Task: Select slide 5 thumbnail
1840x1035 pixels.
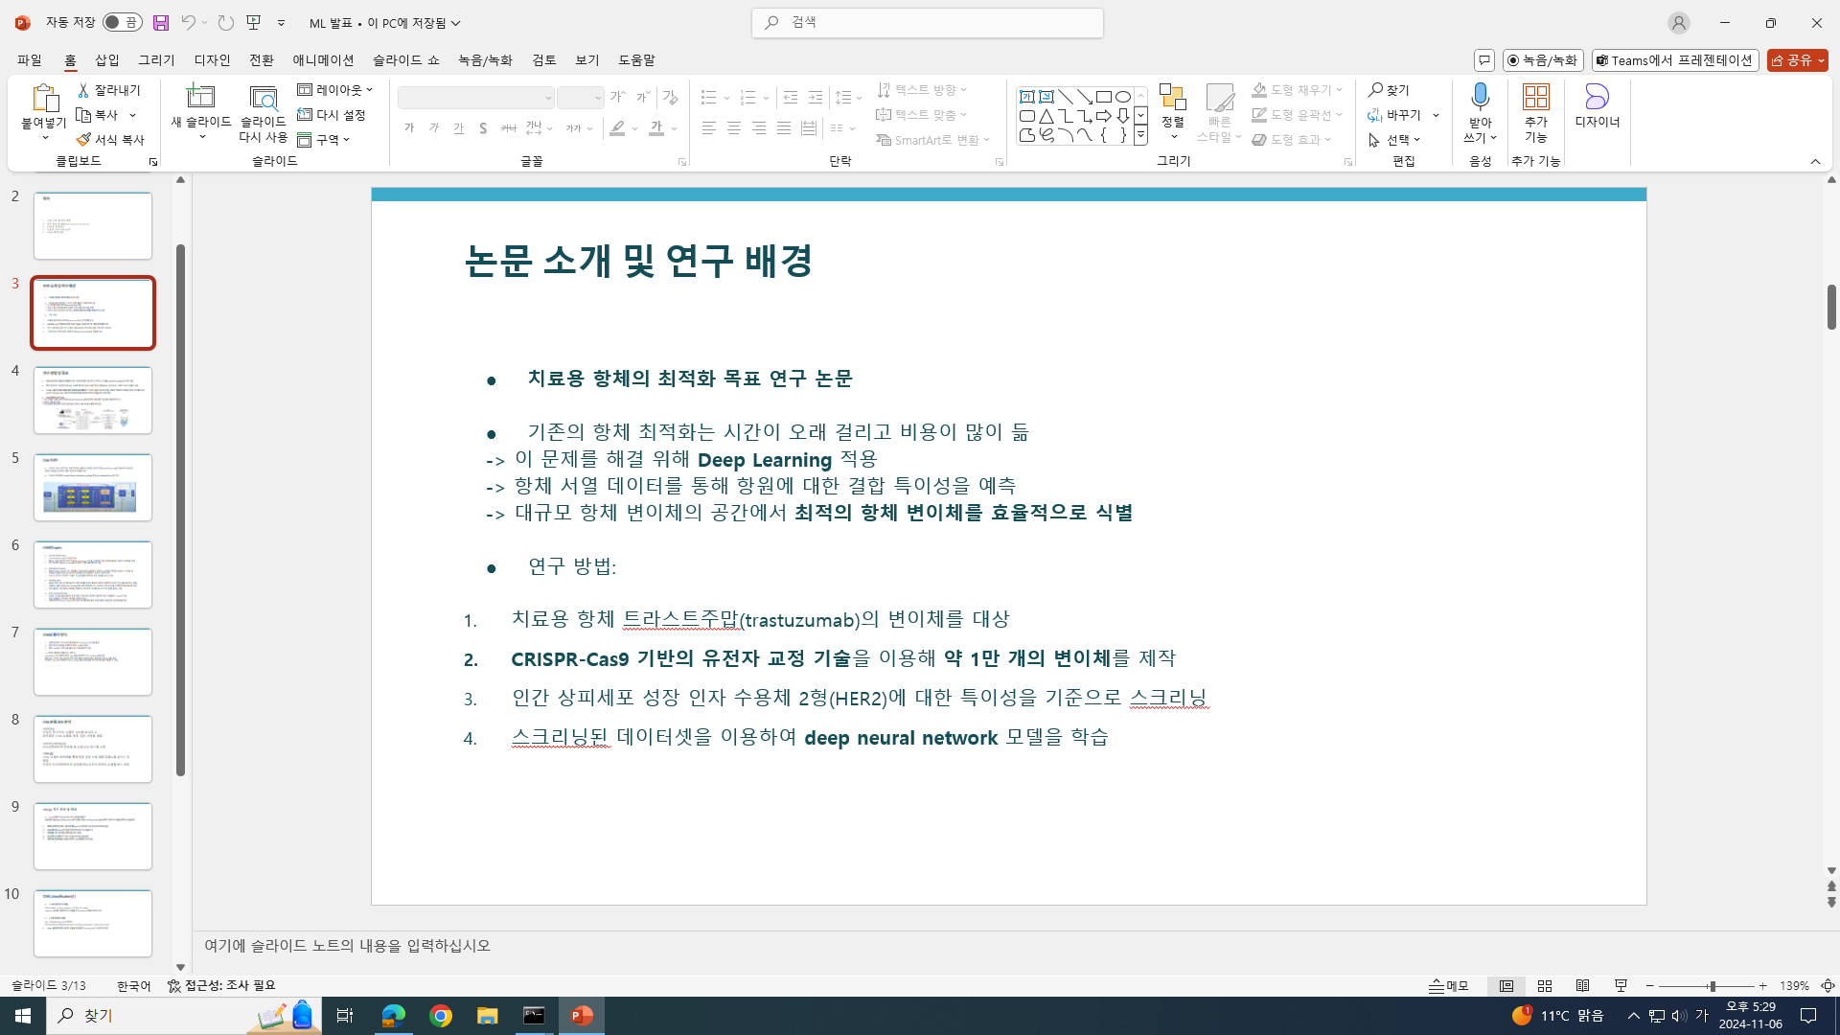Action: 93,488
